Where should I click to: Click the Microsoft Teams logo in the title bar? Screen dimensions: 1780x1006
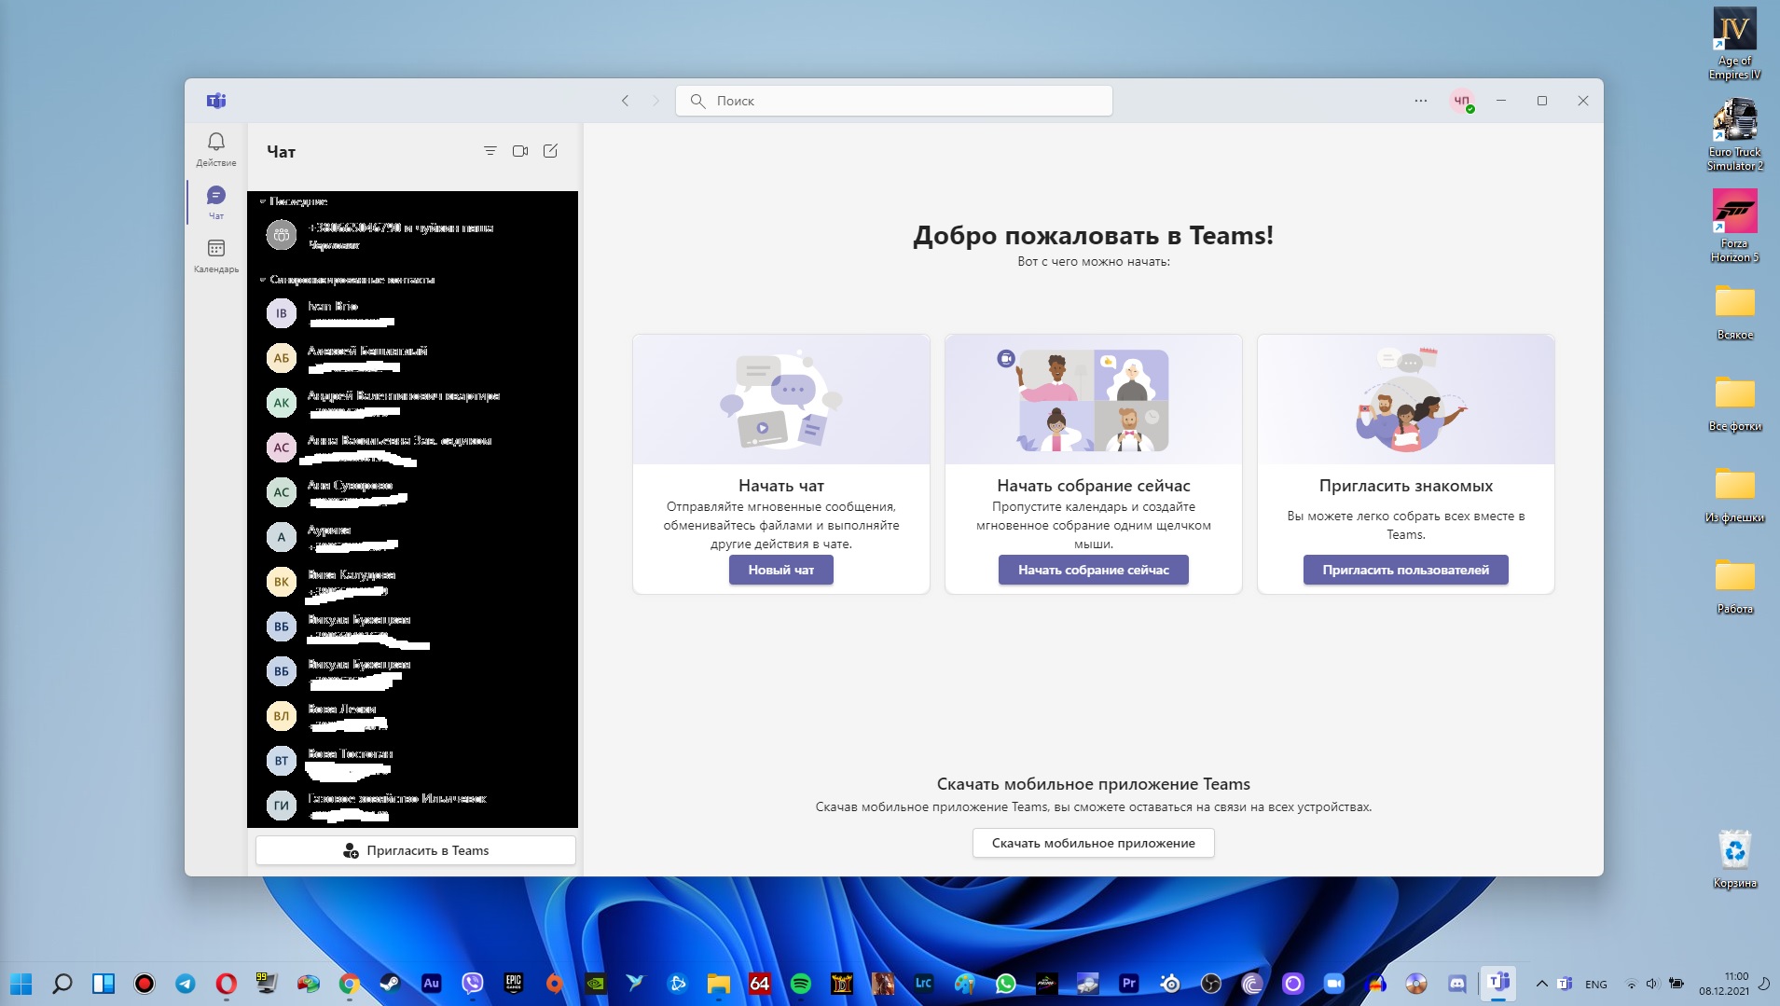pyautogui.click(x=217, y=101)
